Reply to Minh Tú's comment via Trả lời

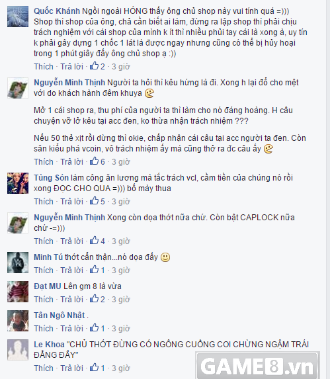click(71, 271)
